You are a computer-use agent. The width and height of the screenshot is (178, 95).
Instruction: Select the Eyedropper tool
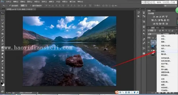click(2, 30)
